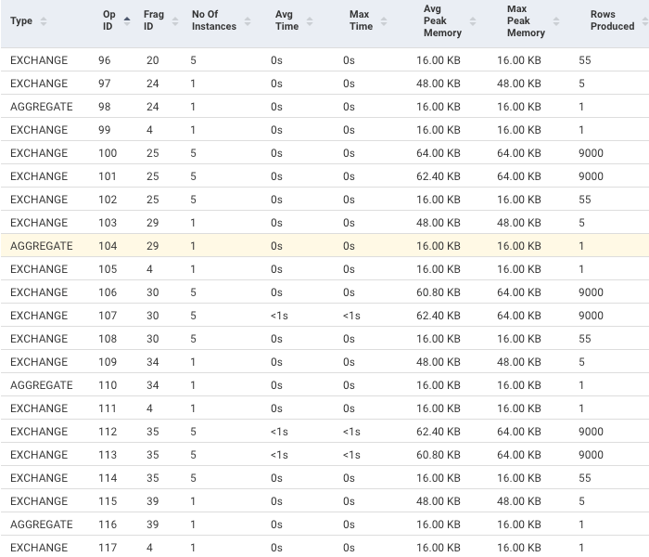Click Frag ID 39 in row 115
Screen dimensions: 649x557
(x=153, y=501)
